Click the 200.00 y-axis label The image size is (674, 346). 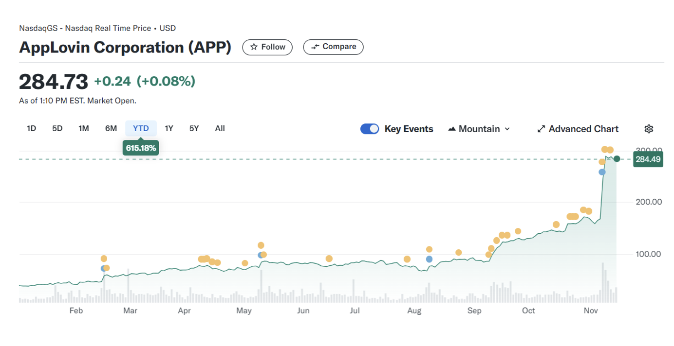[649, 202]
